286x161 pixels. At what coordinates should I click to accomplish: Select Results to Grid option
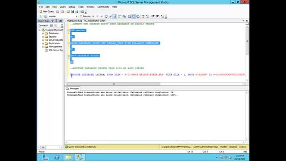(x=134, y=16)
